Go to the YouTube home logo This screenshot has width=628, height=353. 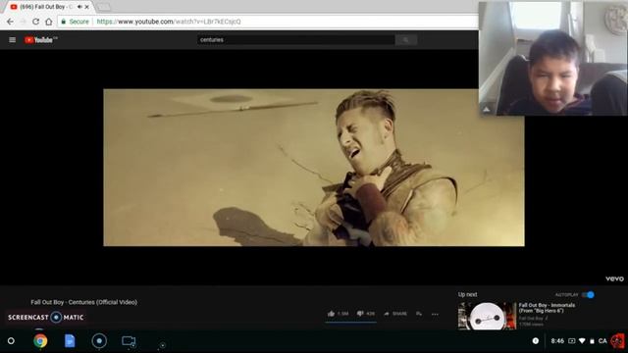click(x=41, y=39)
